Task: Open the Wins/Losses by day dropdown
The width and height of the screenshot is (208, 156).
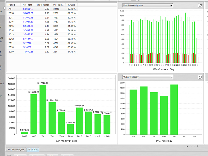Action: 147,6
